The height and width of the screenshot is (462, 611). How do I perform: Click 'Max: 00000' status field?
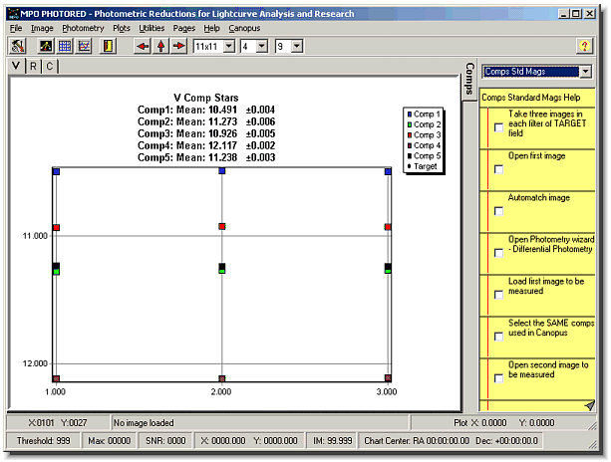[x=109, y=441]
